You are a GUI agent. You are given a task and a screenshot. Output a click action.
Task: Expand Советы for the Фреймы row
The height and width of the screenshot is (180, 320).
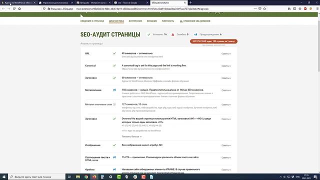226,170
